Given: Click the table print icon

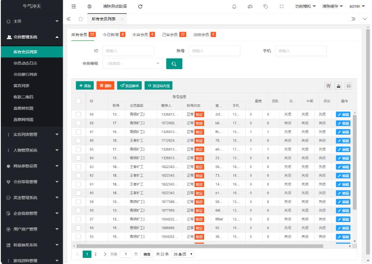Looking at the screenshot, I should pyautogui.click(x=349, y=85).
